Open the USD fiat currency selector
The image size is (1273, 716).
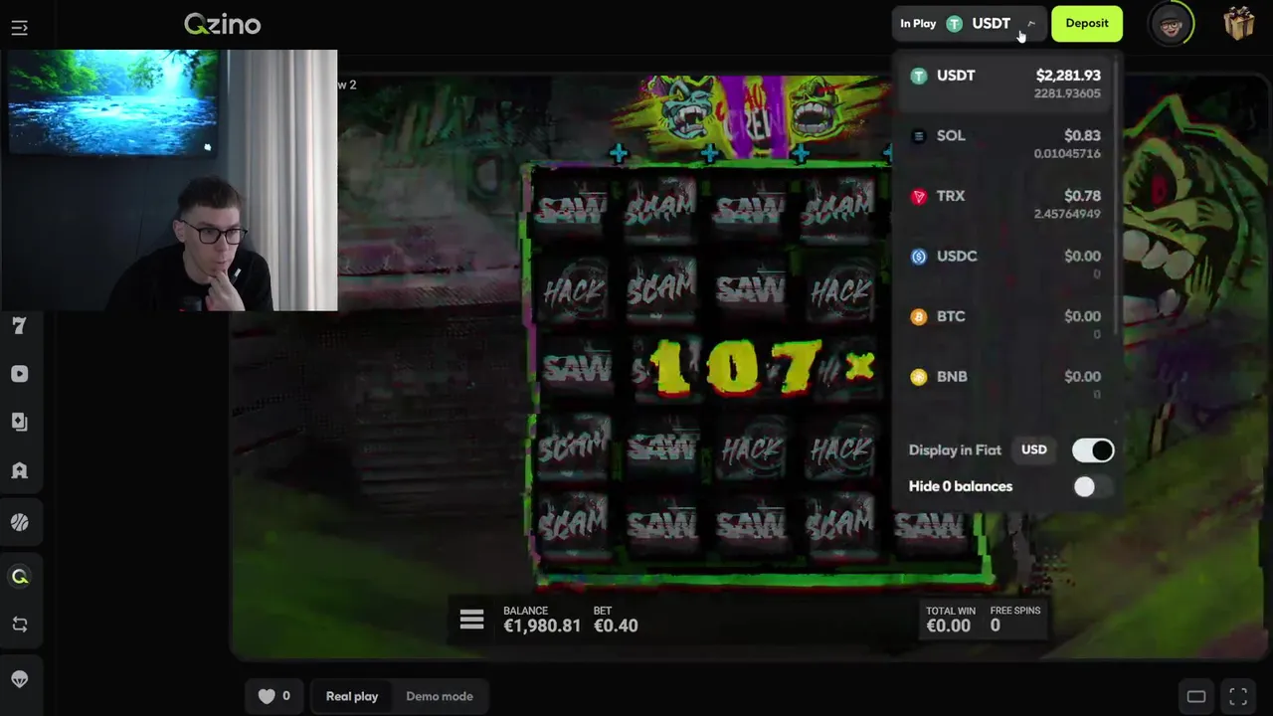point(1034,450)
